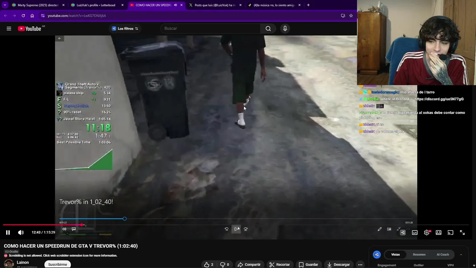
Task: Close the Marty Supreme browser tab
Action: pyautogui.click(x=63, y=5)
